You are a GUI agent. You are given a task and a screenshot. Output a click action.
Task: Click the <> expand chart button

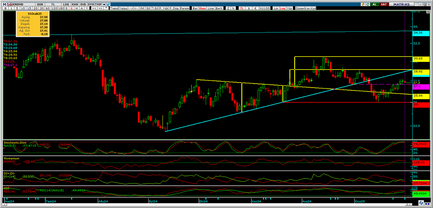coord(100,8)
